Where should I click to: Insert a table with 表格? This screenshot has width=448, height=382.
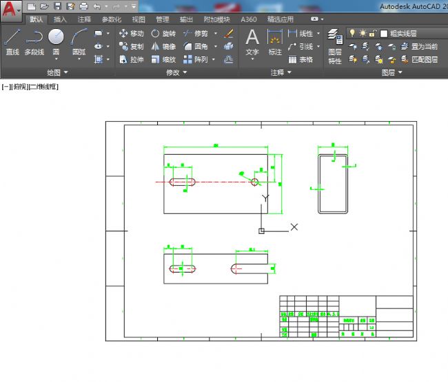point(301,59)
